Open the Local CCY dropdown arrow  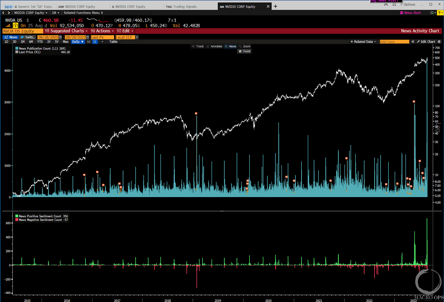click(137, 37)
